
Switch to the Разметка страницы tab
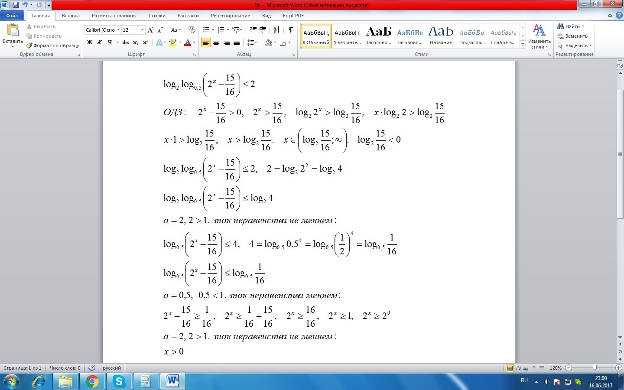[114, 16]
